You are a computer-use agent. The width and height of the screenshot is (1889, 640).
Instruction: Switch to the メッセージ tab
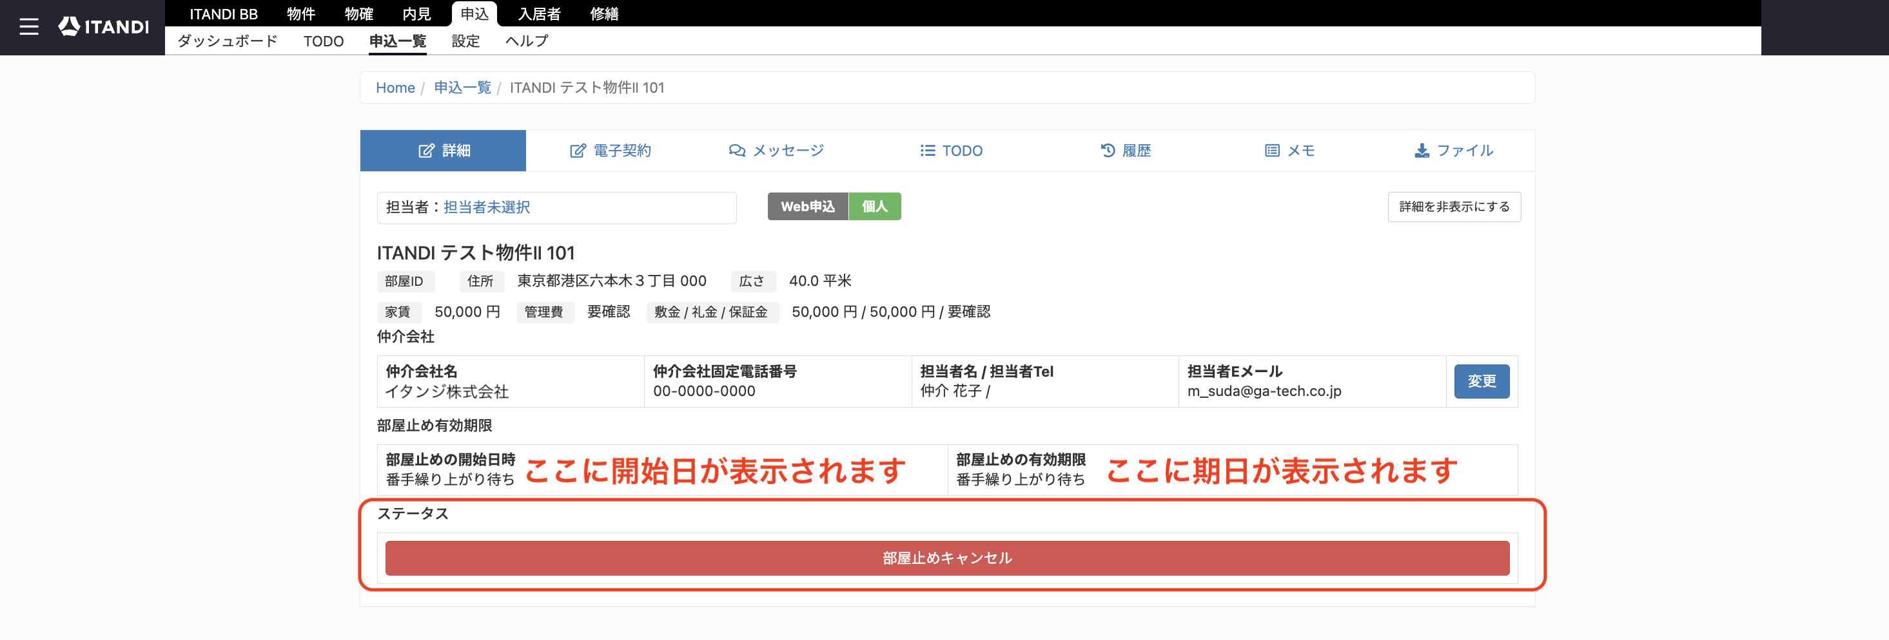click(776, 151)
